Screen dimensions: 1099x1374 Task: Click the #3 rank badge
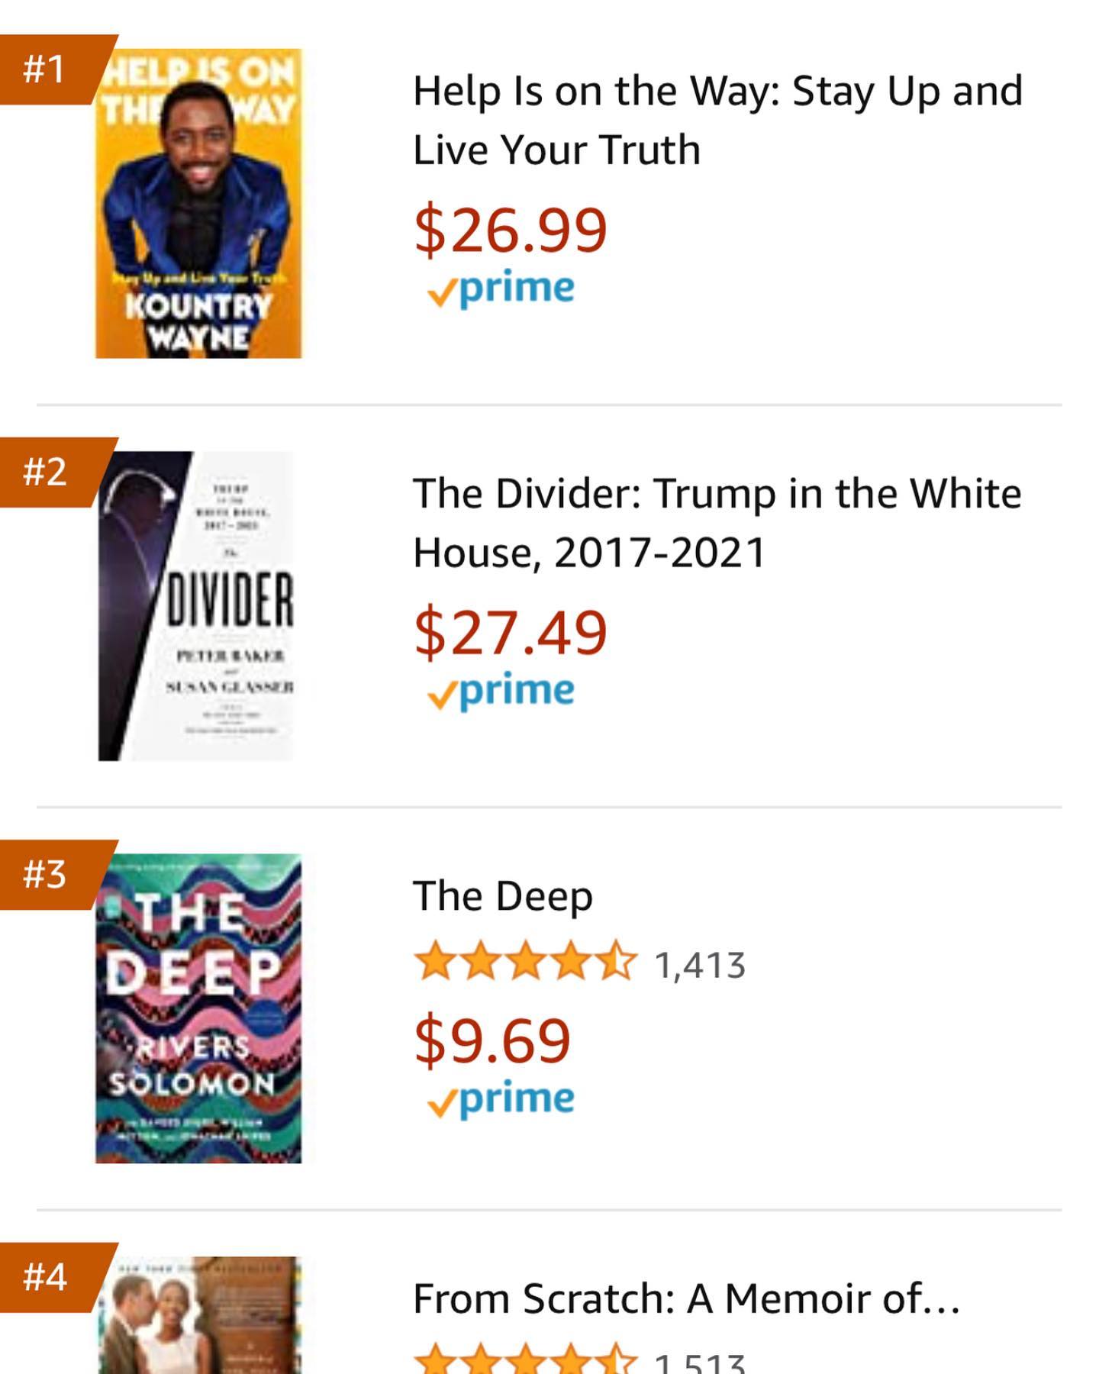(x=53, y=875)
